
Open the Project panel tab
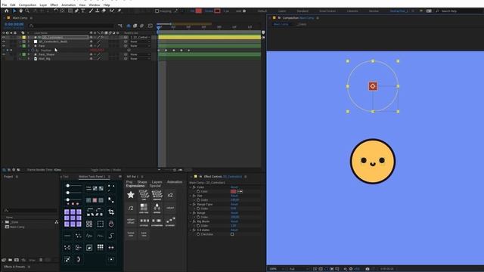8,177
